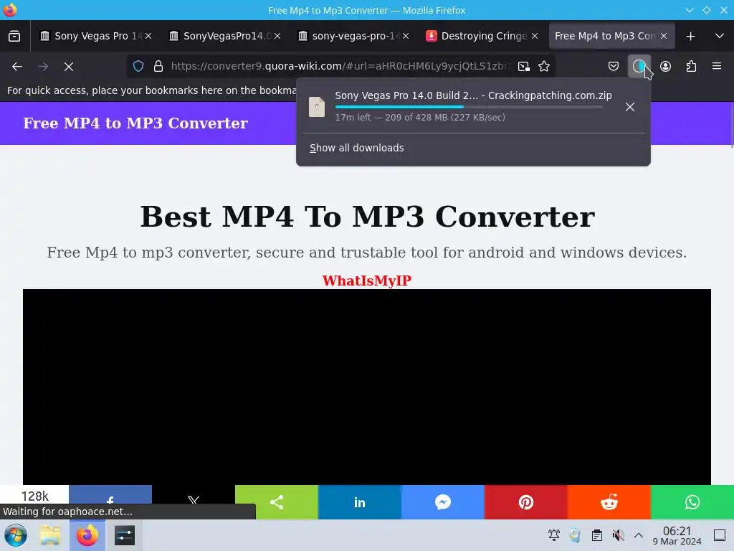Viewport: 734px width, 551px height.
Task: Stop the page from loading
Action: pyautogui.click(x=69, y=67)
